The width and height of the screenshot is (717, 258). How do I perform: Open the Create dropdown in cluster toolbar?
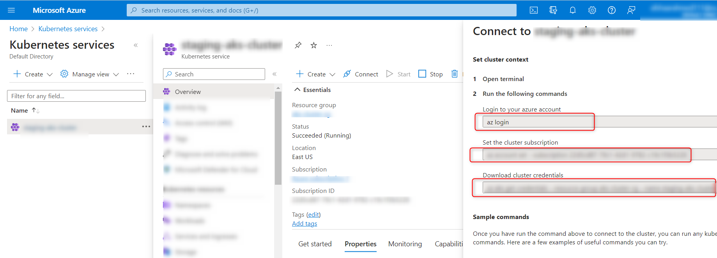[x=316, y=74]
